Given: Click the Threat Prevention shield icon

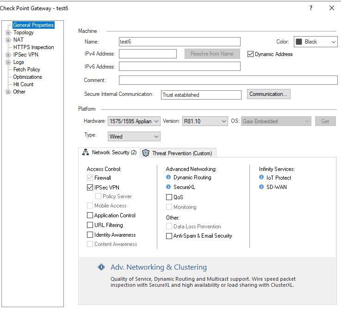Looking at the screenshot, I should [146, 153].
